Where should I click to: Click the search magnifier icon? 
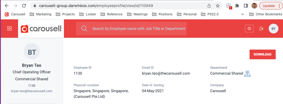click(84, 29)
